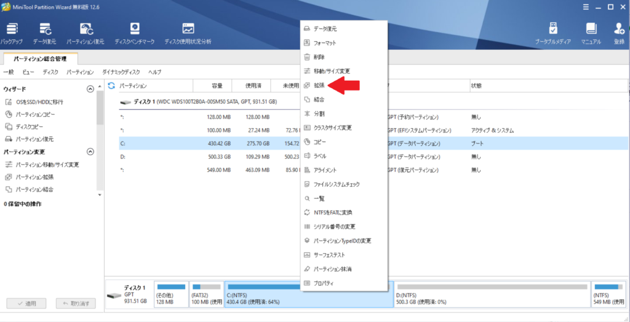
Task: Launch データ復元 from the top toolbar
Action: [44, 33]
